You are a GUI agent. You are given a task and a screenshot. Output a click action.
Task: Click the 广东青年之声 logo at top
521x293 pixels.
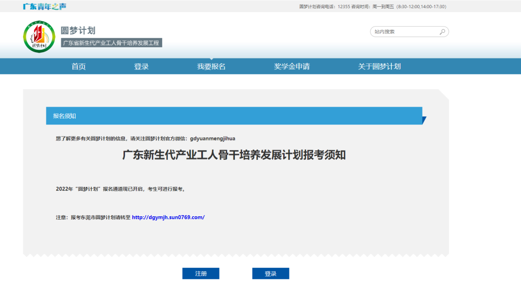[45, 6]
